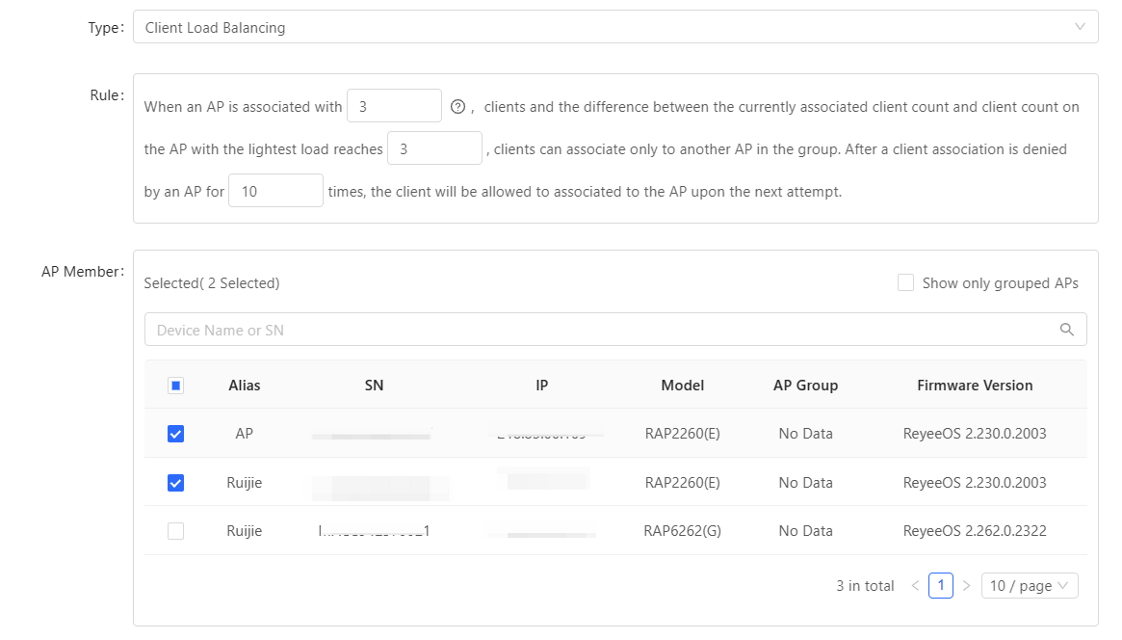Screen dimensions: 1122x640
Task: Go to previous page arrow
Action: tap(915, 586)
